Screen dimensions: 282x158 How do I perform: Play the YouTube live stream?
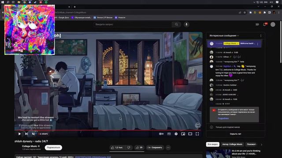(x=19, y=134)
